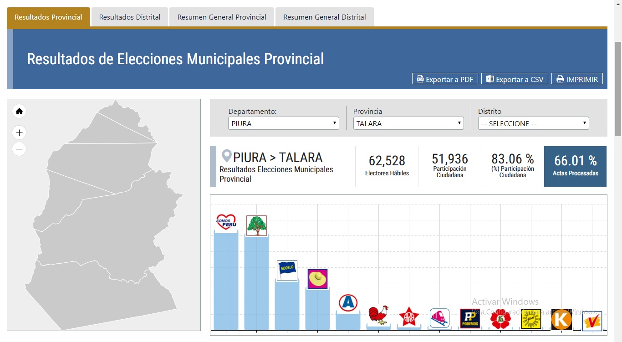Image resolution: width=622 pixels, height=342 pixels.
Task: Print results with IMPRIMIR button
Action: point(577,79)
